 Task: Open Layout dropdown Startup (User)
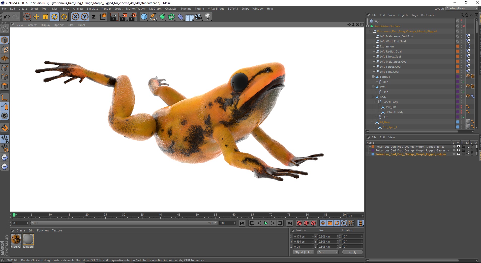pos(461,8)
